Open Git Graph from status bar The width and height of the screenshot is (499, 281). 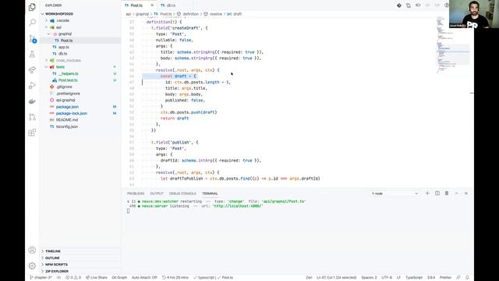tap(119, 278)
